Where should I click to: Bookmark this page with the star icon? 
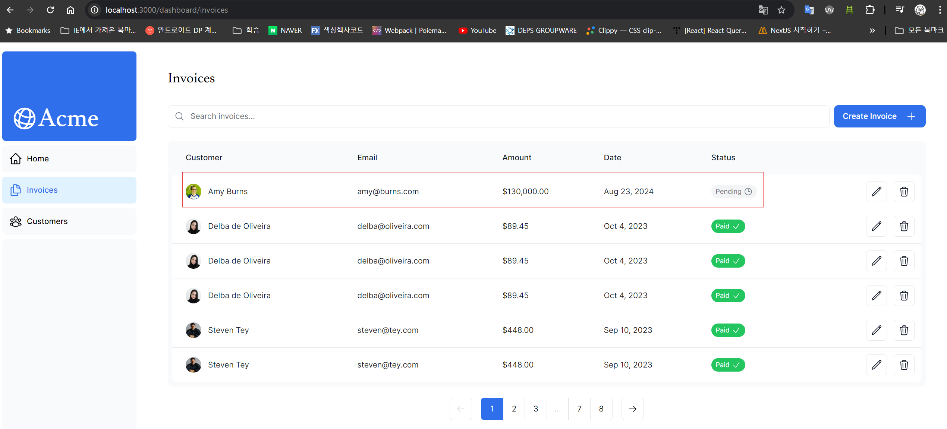pos(781,10)
